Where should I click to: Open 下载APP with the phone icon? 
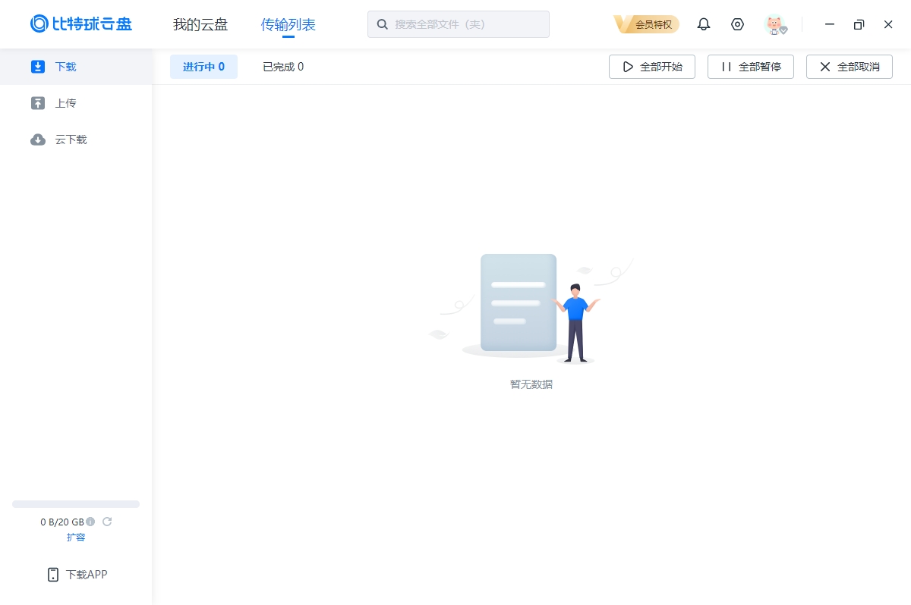click(76, 575)
